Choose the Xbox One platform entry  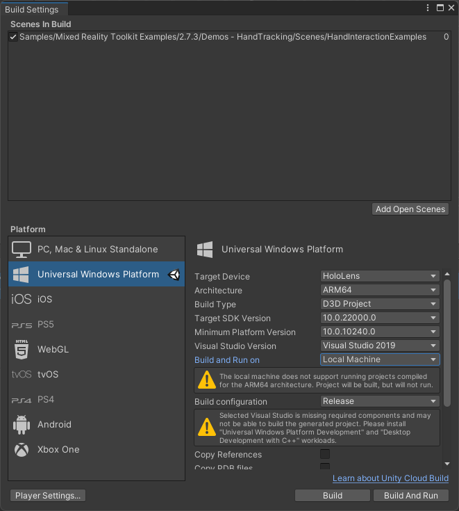click(x=97, y=450)
